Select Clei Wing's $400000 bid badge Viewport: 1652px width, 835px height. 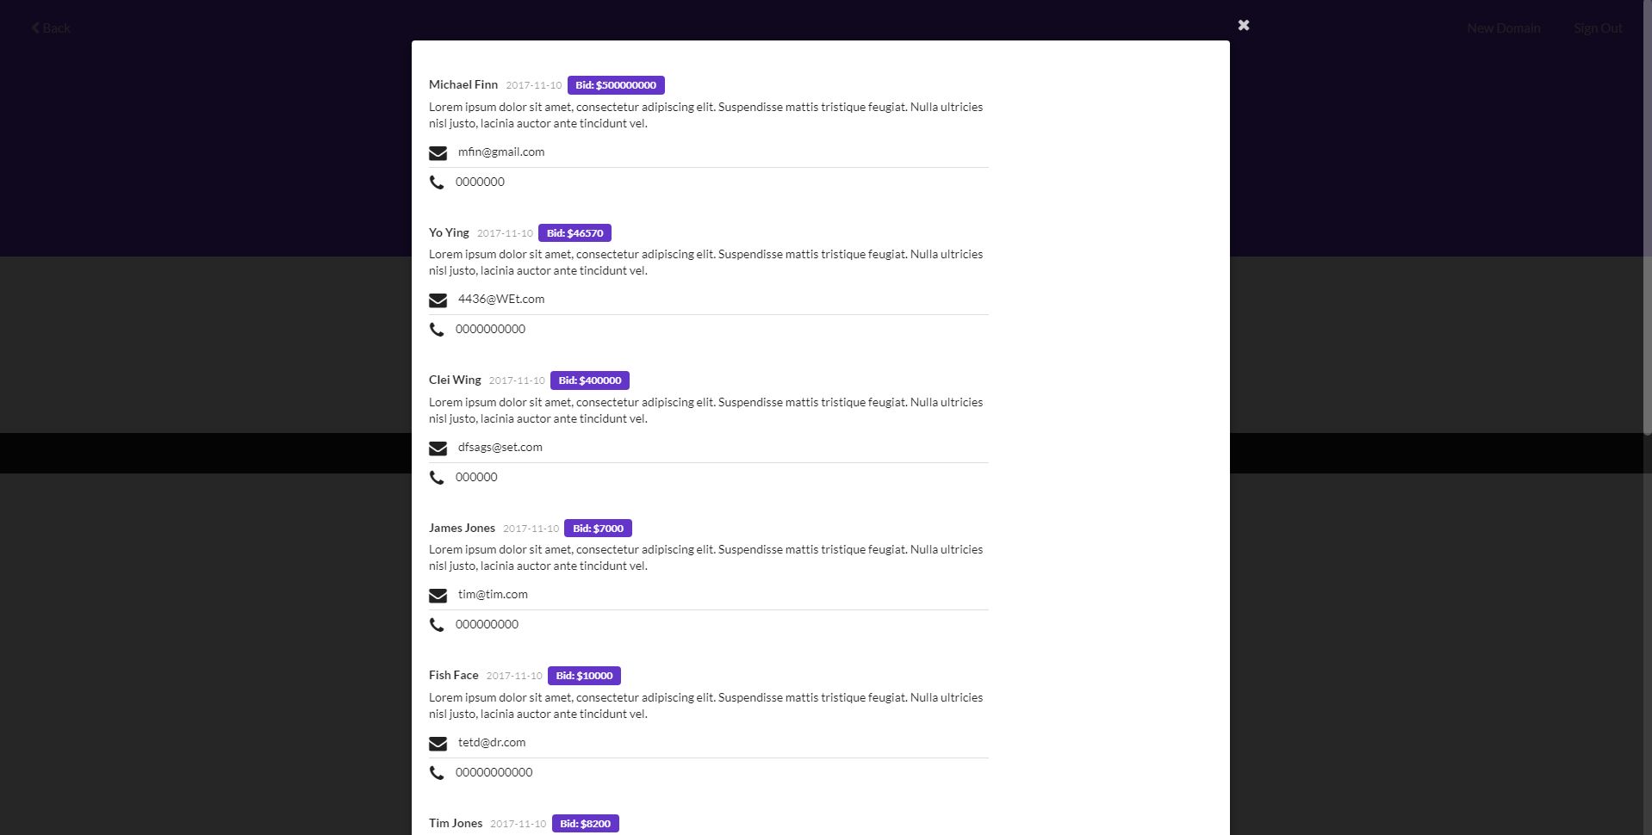click(589, 380)
